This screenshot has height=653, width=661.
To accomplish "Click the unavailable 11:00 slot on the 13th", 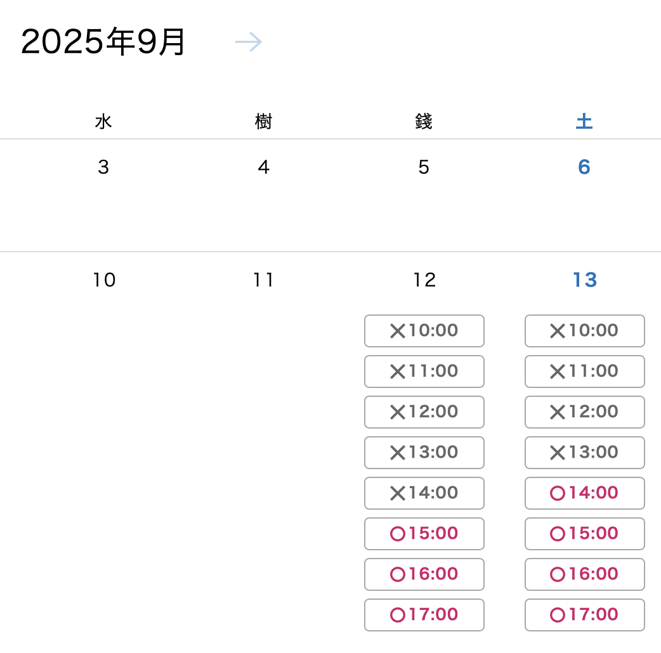I will click(585, 372).
